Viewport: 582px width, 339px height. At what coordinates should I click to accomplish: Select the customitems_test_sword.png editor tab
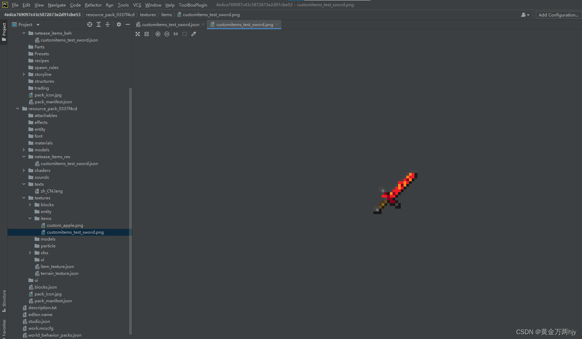(244, 24)
